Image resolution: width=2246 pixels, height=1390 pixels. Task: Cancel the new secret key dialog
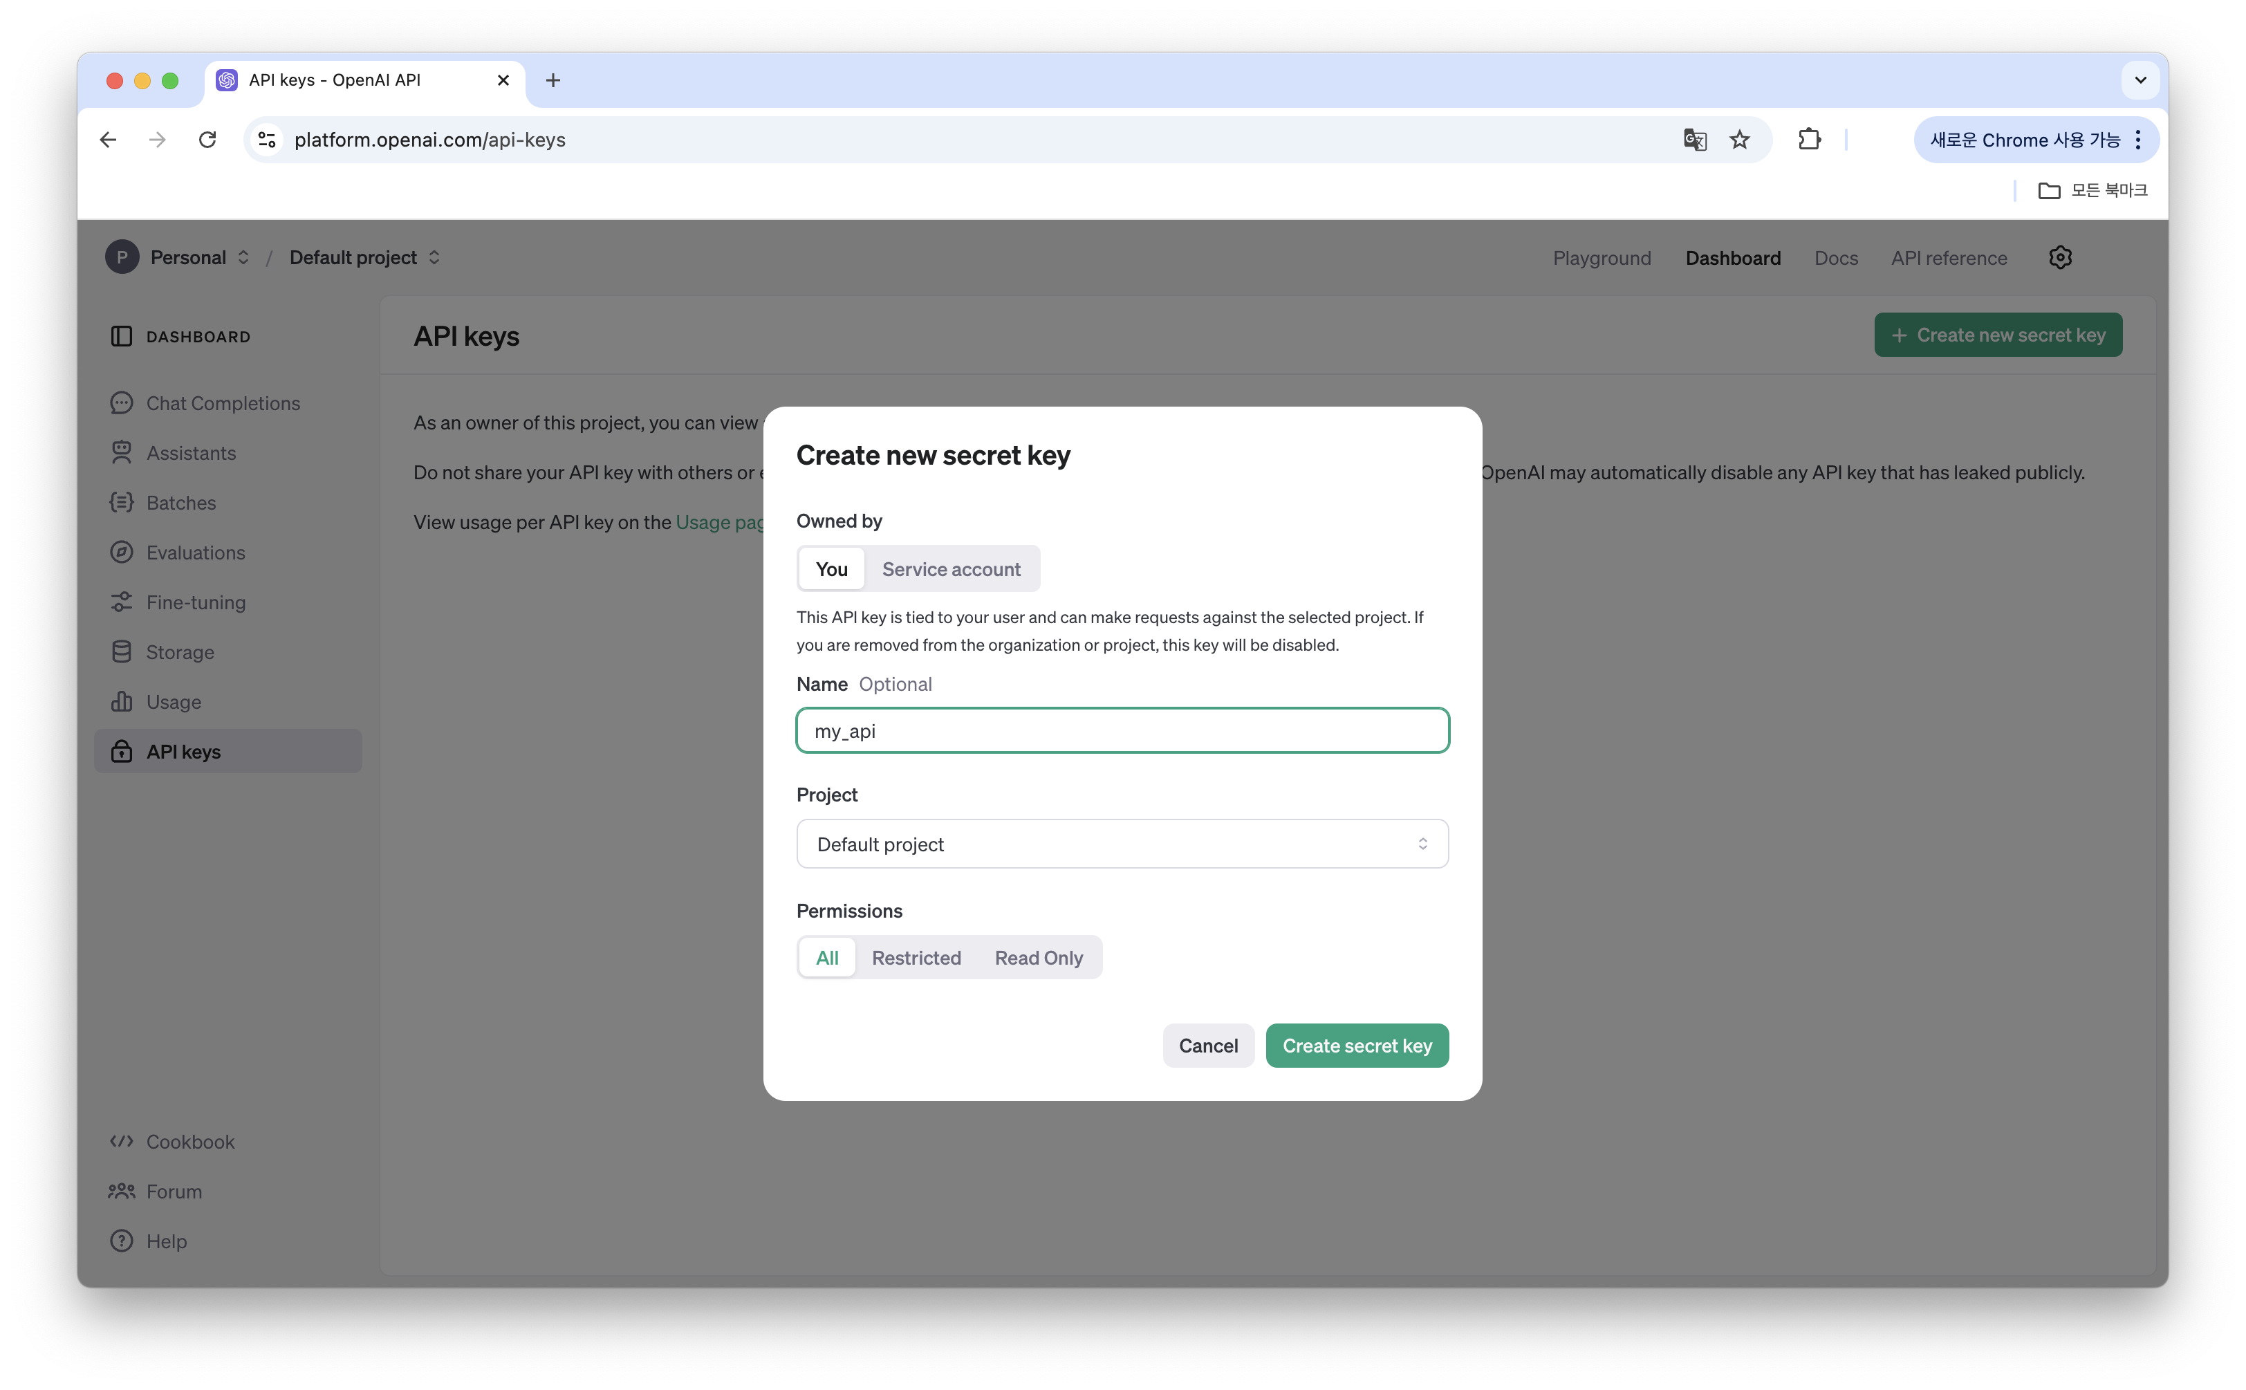[1207, 1046]
